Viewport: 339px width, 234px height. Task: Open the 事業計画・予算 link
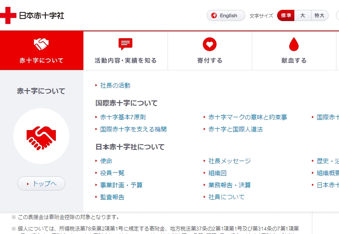click(121, 185)
